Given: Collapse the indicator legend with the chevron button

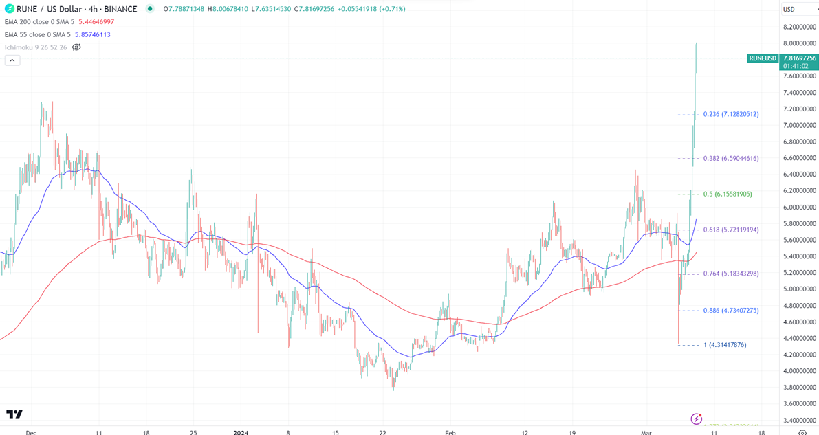Looking at the screenshot, I should click(x=12, y=60).
